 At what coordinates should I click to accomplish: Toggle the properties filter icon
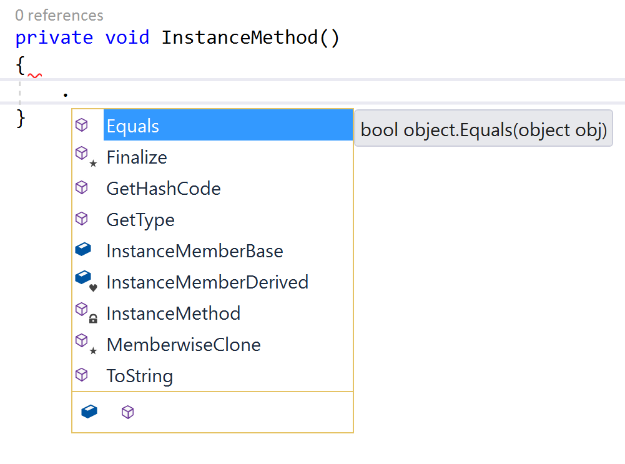click(89, 412)
